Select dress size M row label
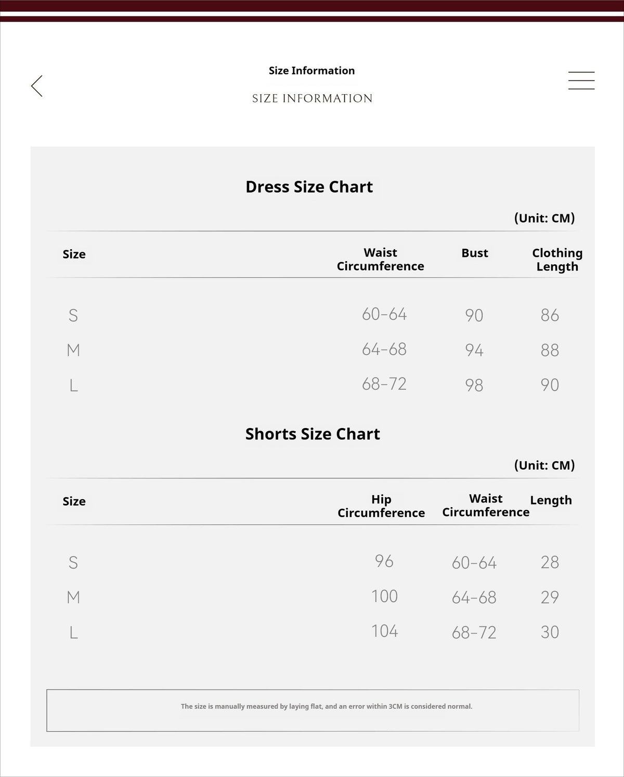 point(73,350)
